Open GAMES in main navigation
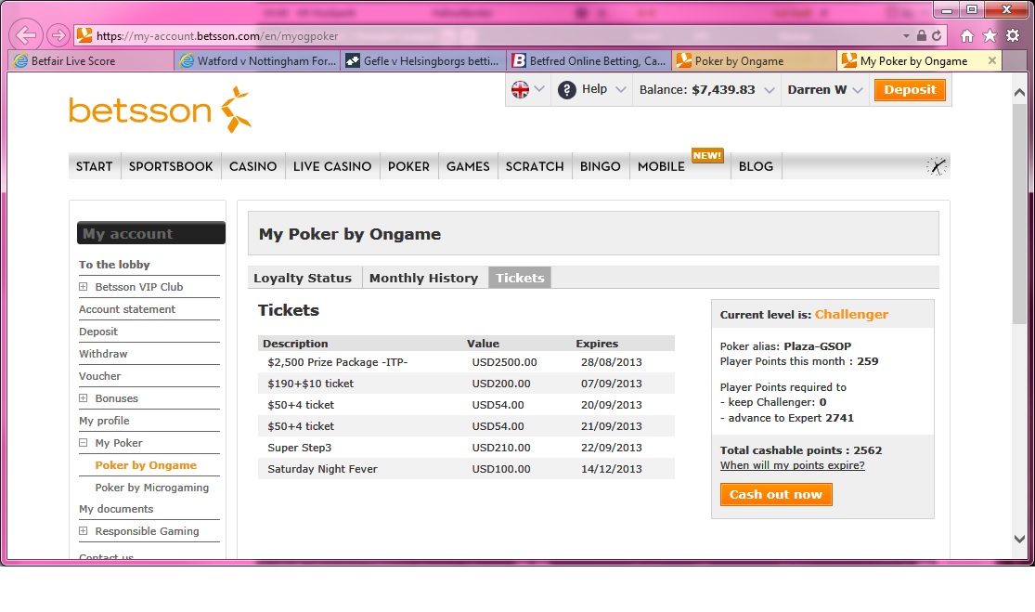The width and height of the screenshot is (1035, 612). click(468, 166)
